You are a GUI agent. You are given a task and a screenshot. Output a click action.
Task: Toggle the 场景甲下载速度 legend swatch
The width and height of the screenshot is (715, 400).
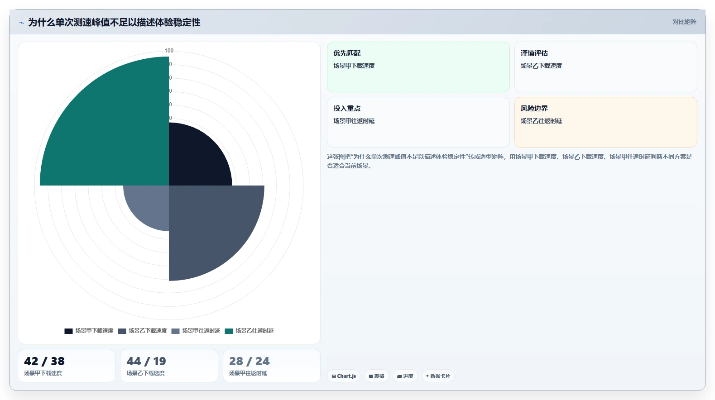click(68, 331)
